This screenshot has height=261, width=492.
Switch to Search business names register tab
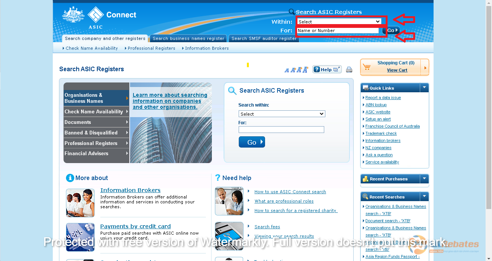coord(189,38)
